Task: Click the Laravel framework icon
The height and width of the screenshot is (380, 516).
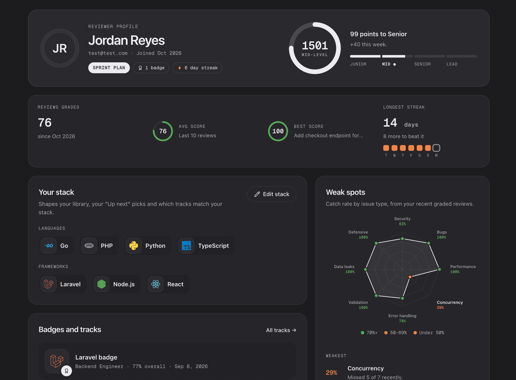Action: click(49, 284)
